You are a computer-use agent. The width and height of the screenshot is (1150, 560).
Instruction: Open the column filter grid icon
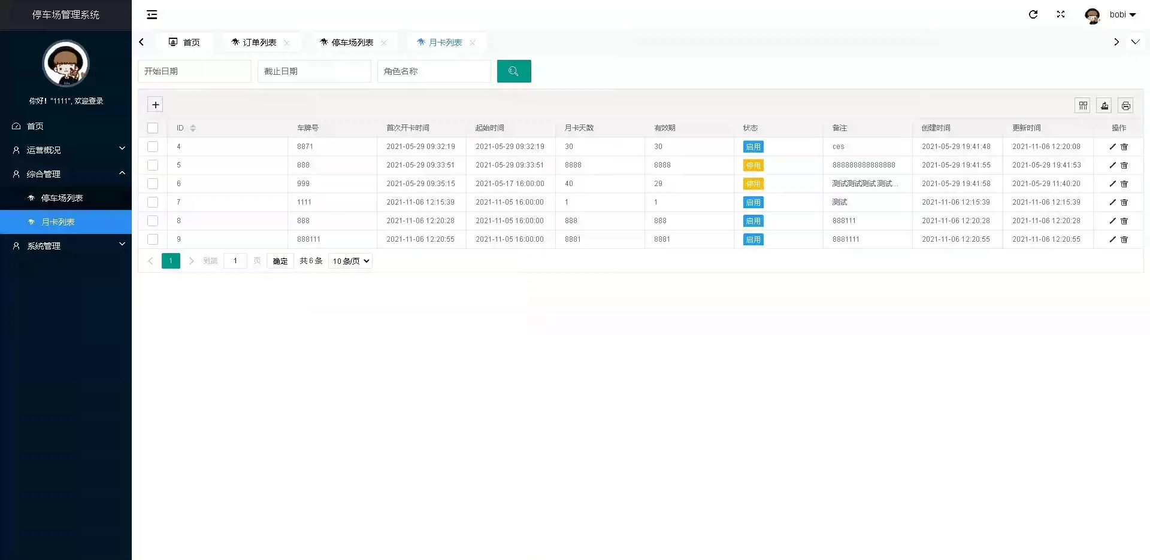click(1083, 106)
